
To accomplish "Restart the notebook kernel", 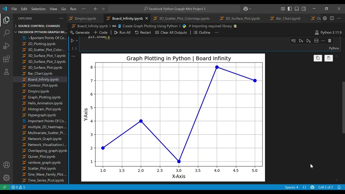I will point(143,32).
